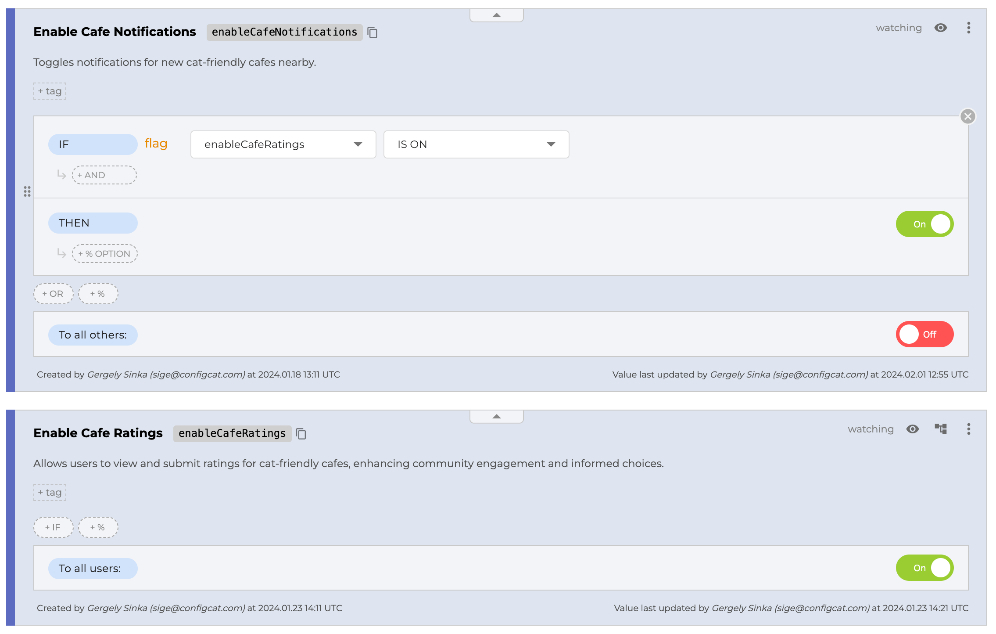Add tag to Enable Cafe Ratings
Image resolution: width=996 pixels, height=634 pixels.
pyautogui.click(x=50, y=493)
